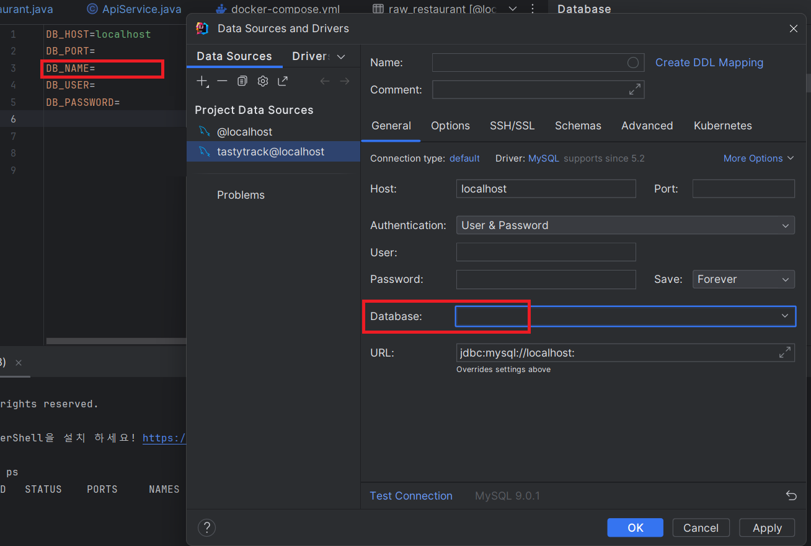Select the Problems entry in the sidebar
Screen dimensions: 811x546
241,195
